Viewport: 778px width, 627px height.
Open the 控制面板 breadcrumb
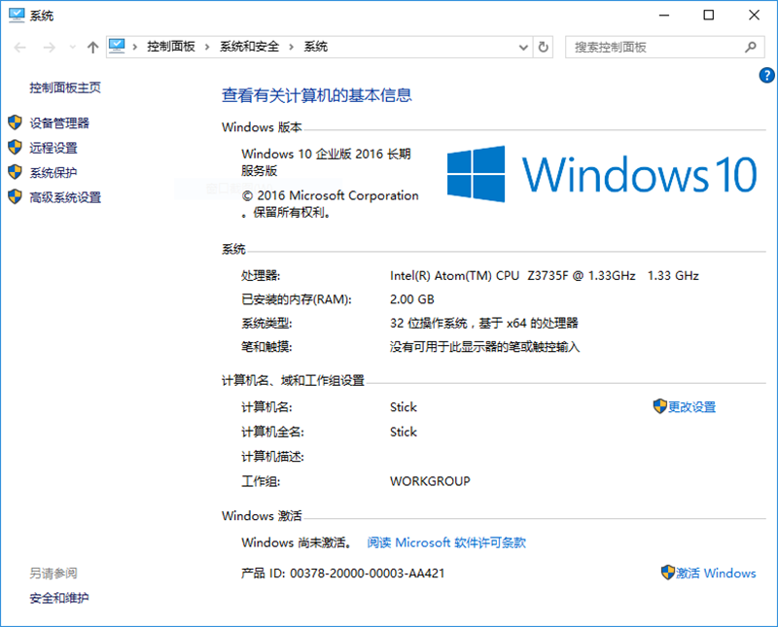[x=171, y=47]
